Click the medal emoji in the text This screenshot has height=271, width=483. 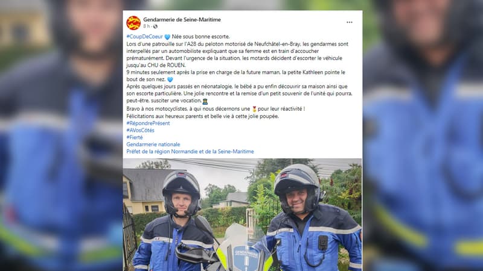[254, 109]
